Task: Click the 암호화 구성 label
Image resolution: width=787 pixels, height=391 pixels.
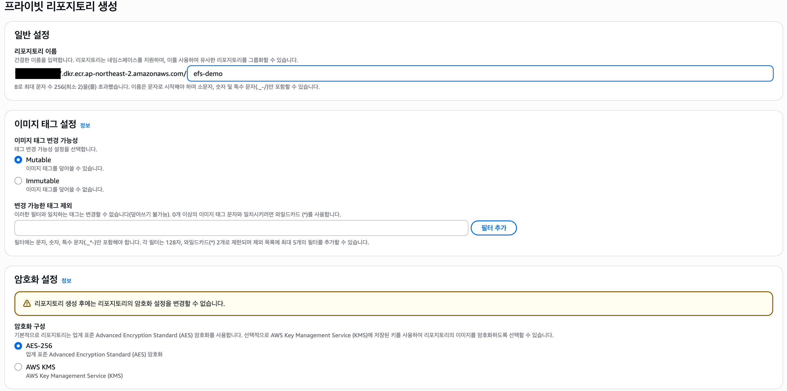Action: (x=30, y=326)
